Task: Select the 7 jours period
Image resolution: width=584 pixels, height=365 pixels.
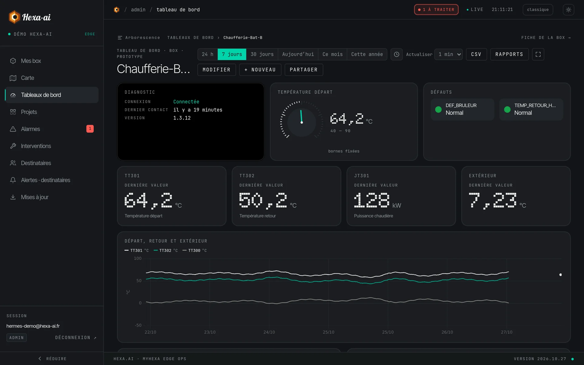Action: coord(232,54)
